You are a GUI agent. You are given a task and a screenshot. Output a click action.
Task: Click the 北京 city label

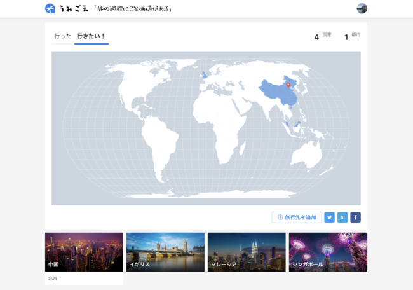(x=53, y=279)
